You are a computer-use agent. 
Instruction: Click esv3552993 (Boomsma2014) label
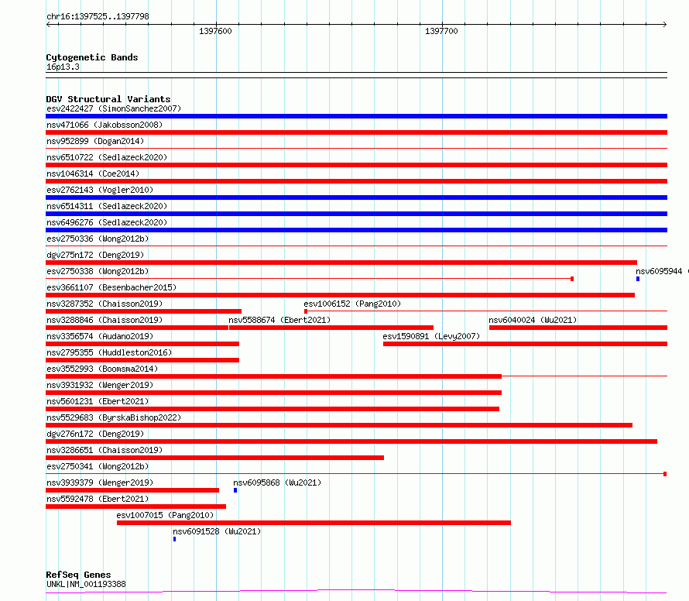coord(102,369)
